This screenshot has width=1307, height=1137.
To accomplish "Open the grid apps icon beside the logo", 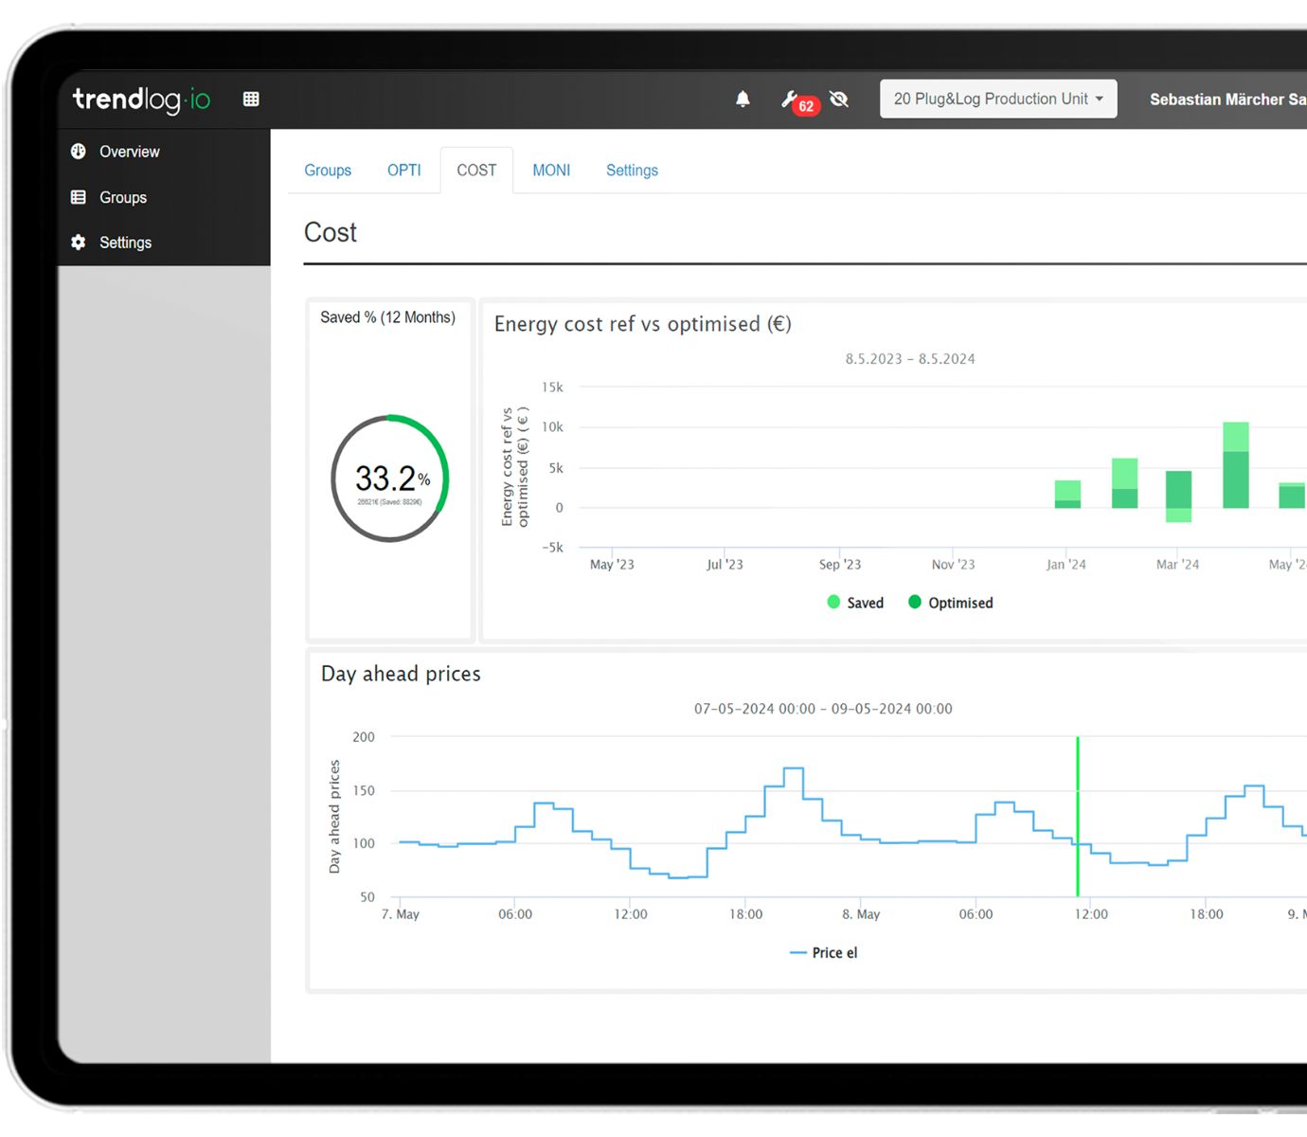I will (x=251, y=99).
